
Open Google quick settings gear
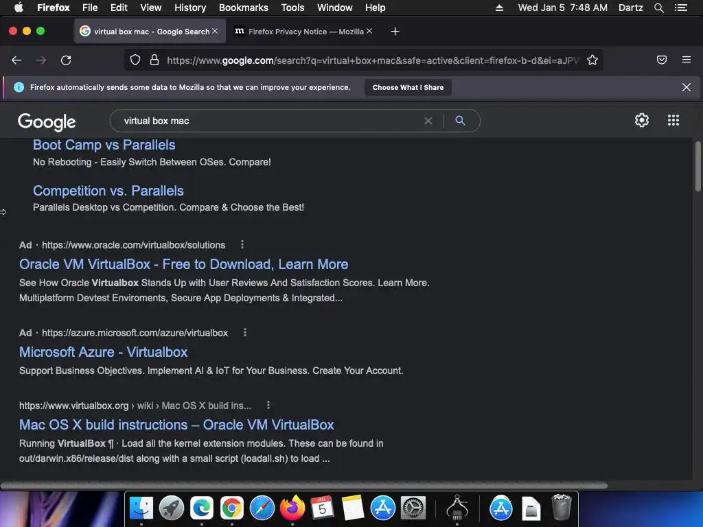pos(642,120)
